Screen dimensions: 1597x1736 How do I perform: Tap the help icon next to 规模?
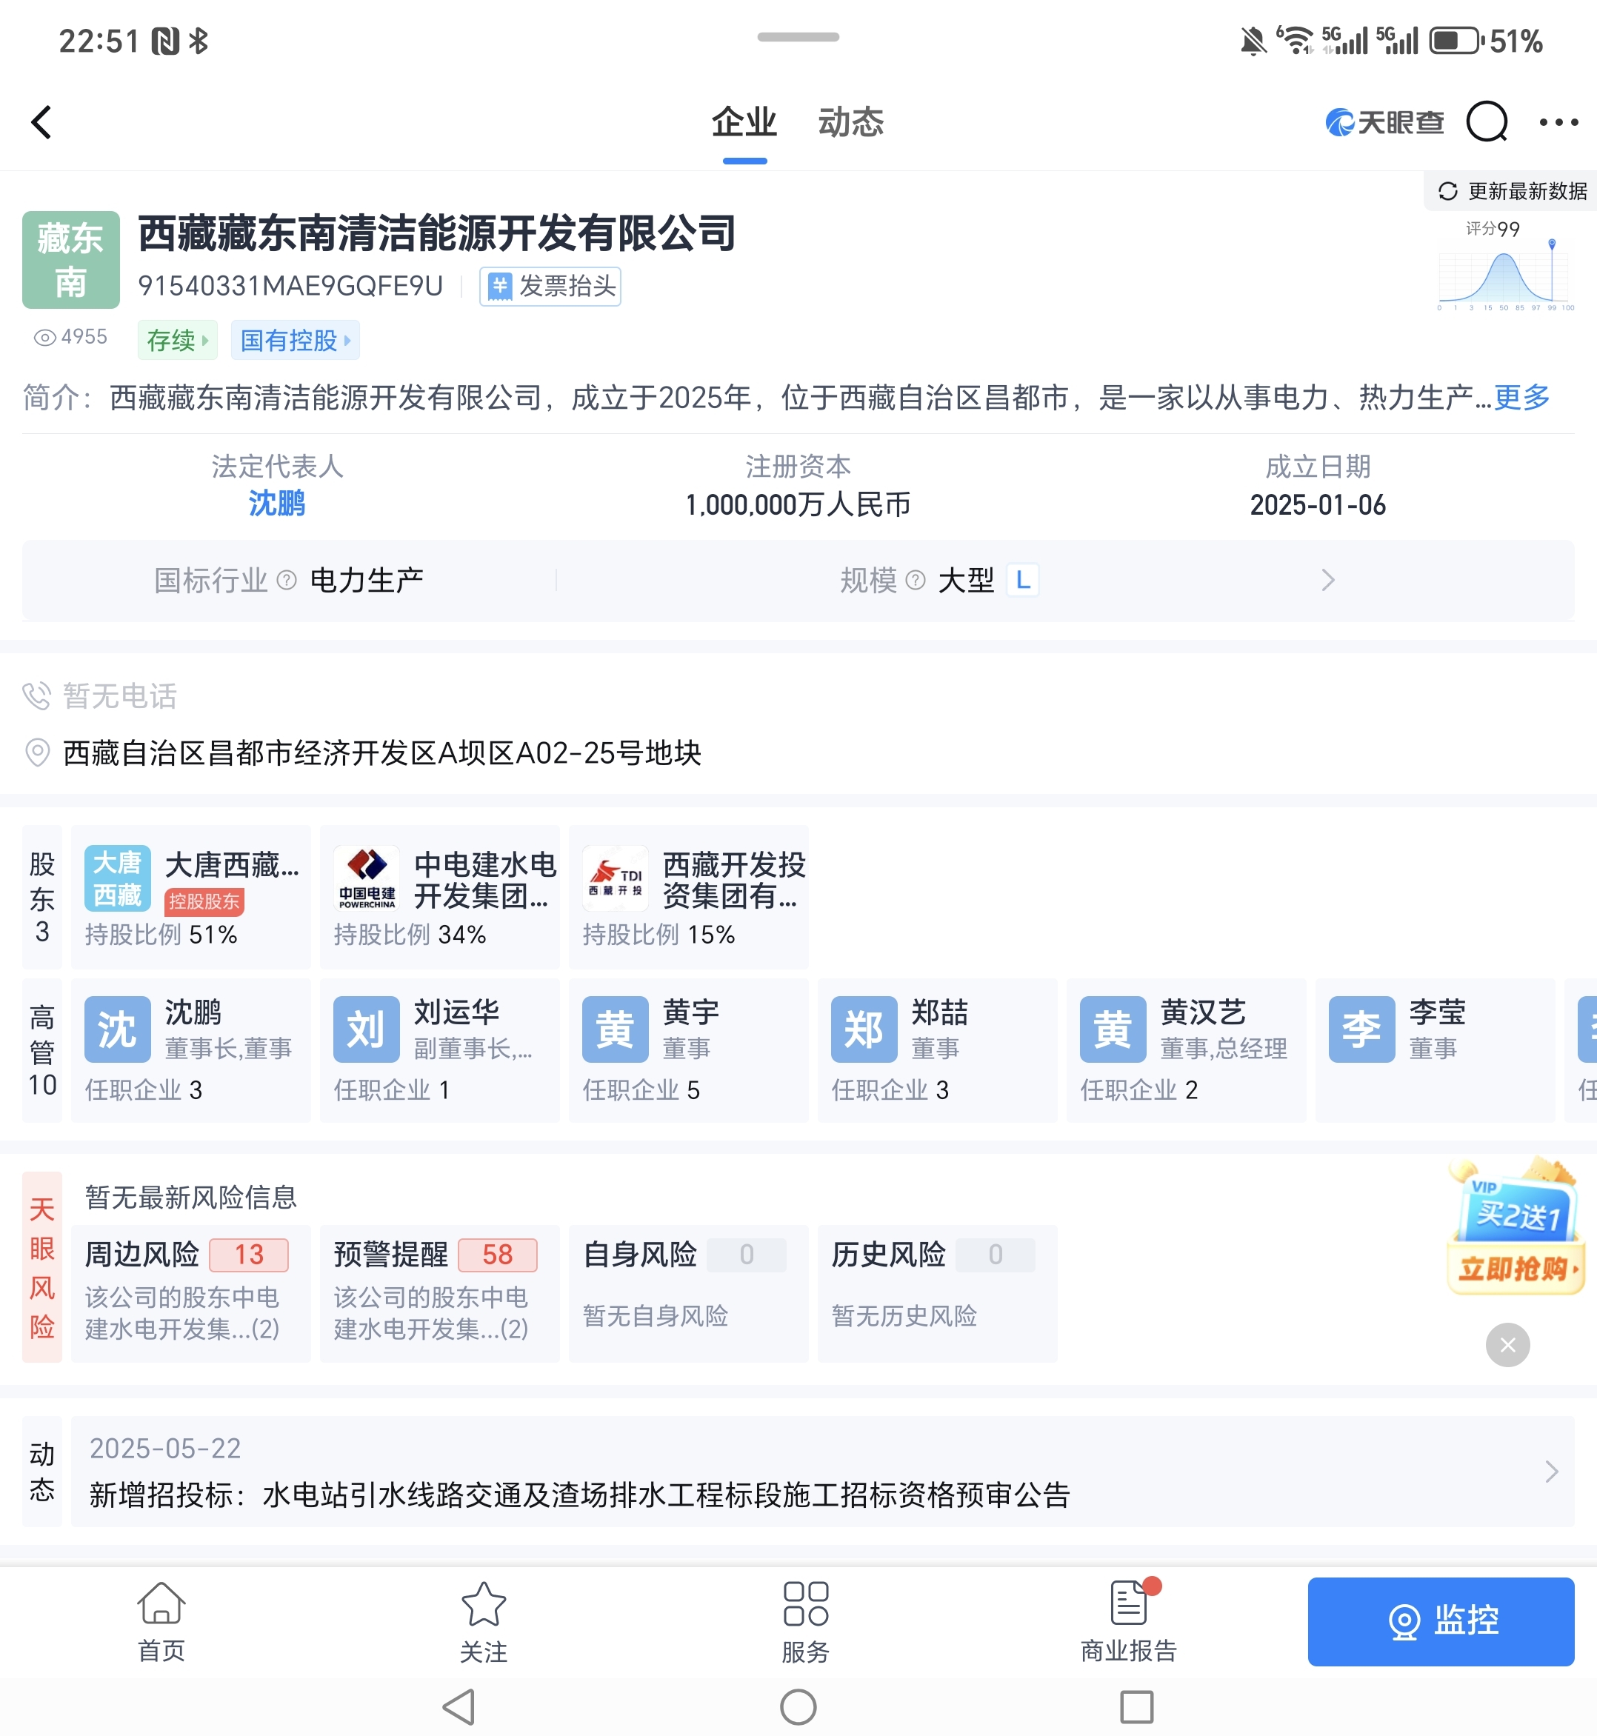[x=916, y=580]
